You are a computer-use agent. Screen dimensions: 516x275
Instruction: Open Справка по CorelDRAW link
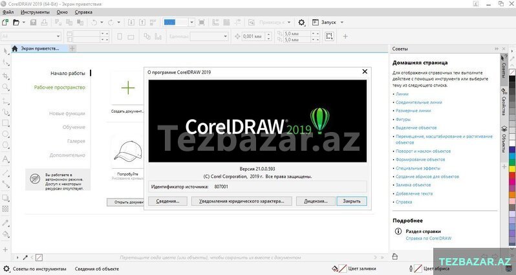[429, 238]
